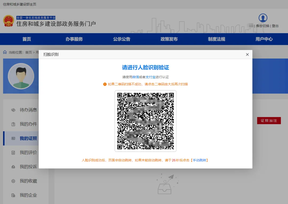Click the 扫脸识别 dialog title
Viewport: 288px width, 204px height.
pyautogui.click(x=51, y=54)
